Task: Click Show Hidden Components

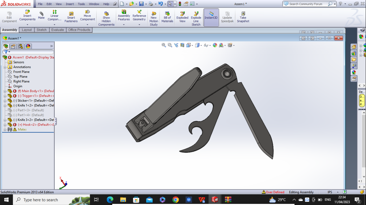Action: coord(106,19)
